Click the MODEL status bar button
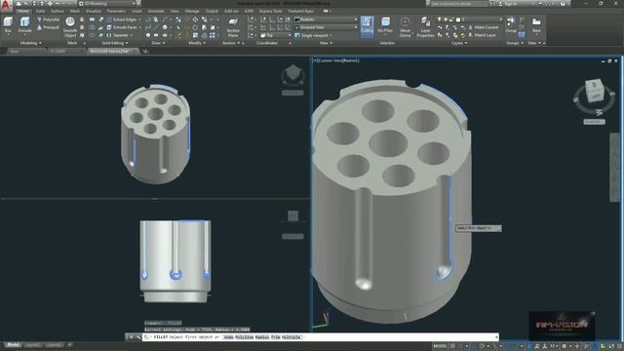Viewport: 624px width, 351px height. (440, 346)
